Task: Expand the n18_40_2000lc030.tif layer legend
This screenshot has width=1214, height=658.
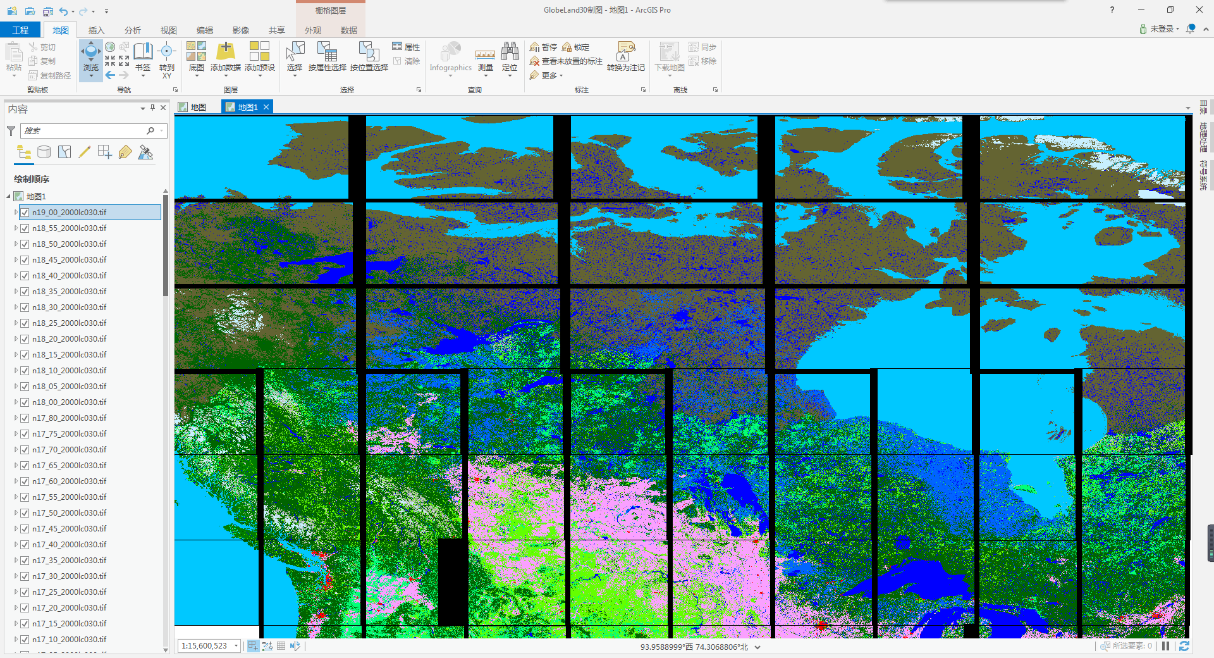Action: click(x=16, y=276)
